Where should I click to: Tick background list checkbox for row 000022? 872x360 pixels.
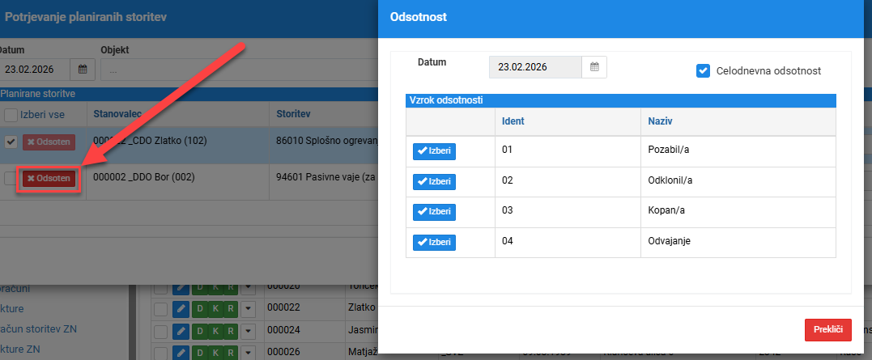pyautogui.click(x=161, y=309)
